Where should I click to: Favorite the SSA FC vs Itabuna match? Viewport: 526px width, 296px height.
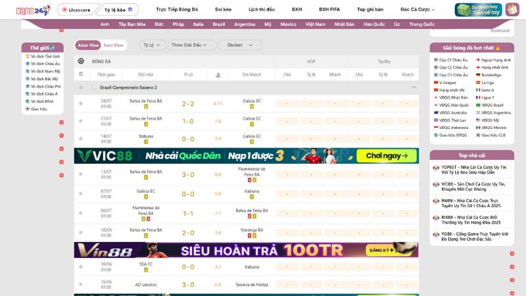click(81, 267)
